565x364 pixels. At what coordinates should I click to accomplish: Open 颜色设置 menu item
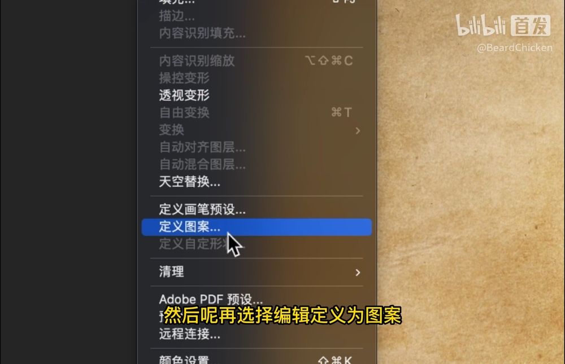257,359
